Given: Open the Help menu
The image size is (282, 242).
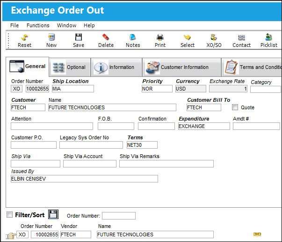Looking at the screenshot, I should (x=89, y=25).
